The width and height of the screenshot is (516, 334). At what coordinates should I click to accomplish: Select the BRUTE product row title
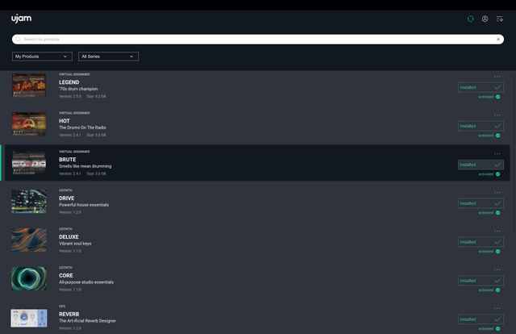coord(67,160)
